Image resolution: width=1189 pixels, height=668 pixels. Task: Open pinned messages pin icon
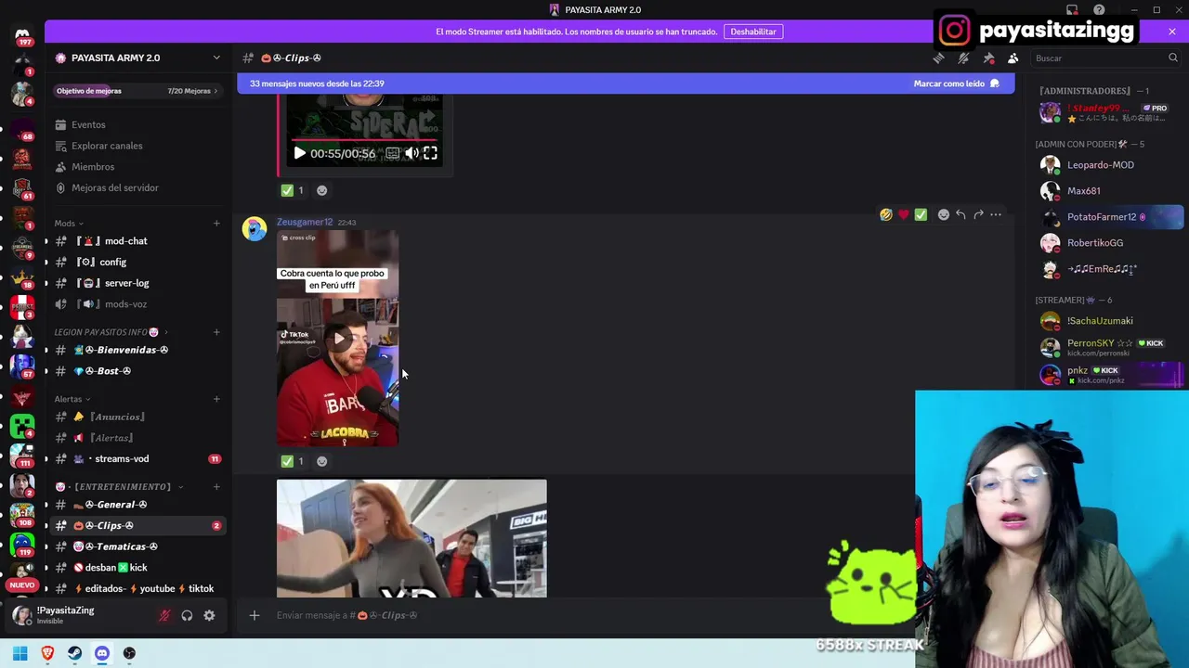(x=988, y=58)
